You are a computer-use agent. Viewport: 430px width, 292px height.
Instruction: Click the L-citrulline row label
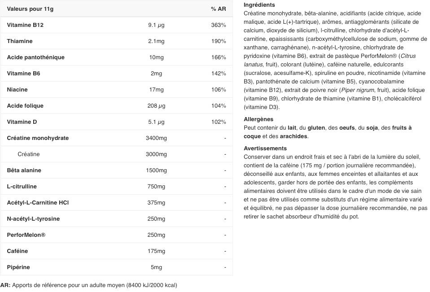(22, 187)
